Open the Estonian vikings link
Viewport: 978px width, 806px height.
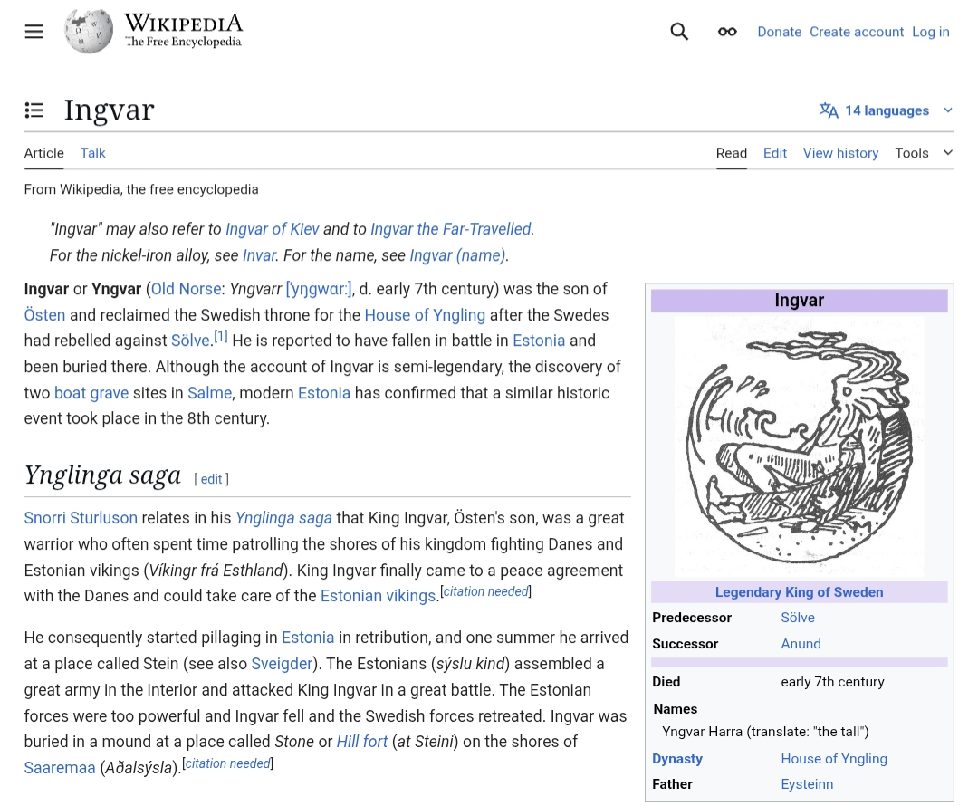tap(378, 596)
